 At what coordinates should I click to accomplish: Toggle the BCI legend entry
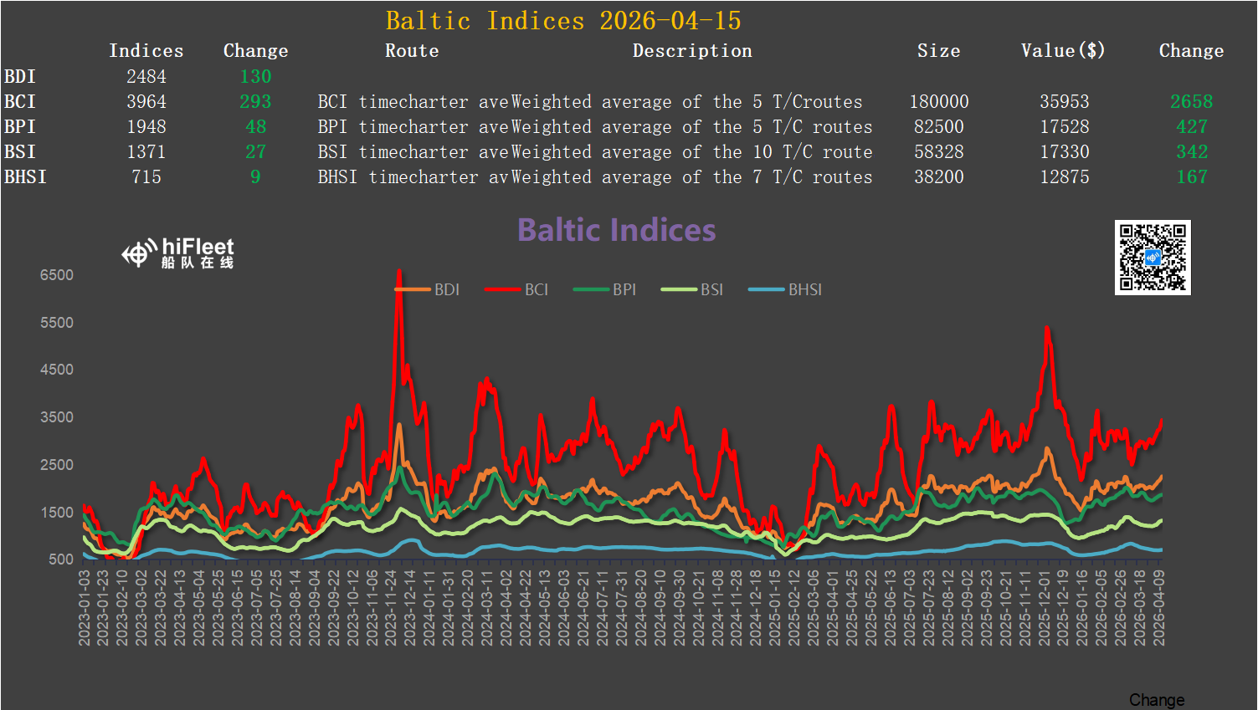(x=517, y=289)
